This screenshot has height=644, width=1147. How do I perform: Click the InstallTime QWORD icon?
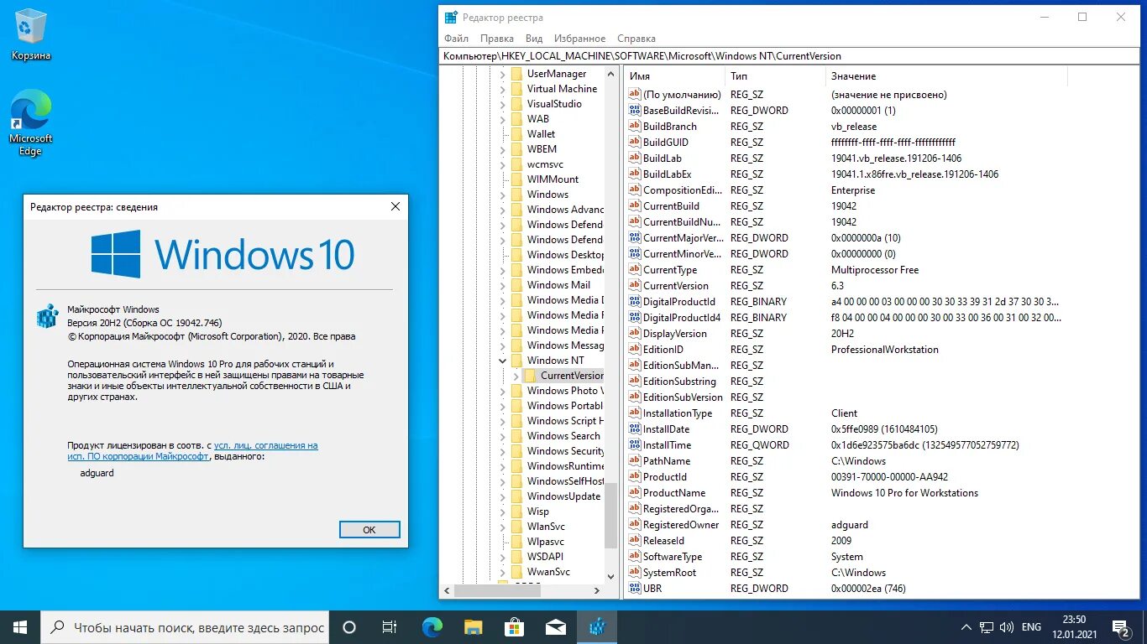coord(635,445)
